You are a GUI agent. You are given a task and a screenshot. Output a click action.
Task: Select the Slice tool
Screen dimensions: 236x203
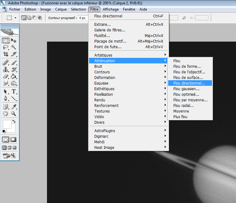tap(14, 54)
